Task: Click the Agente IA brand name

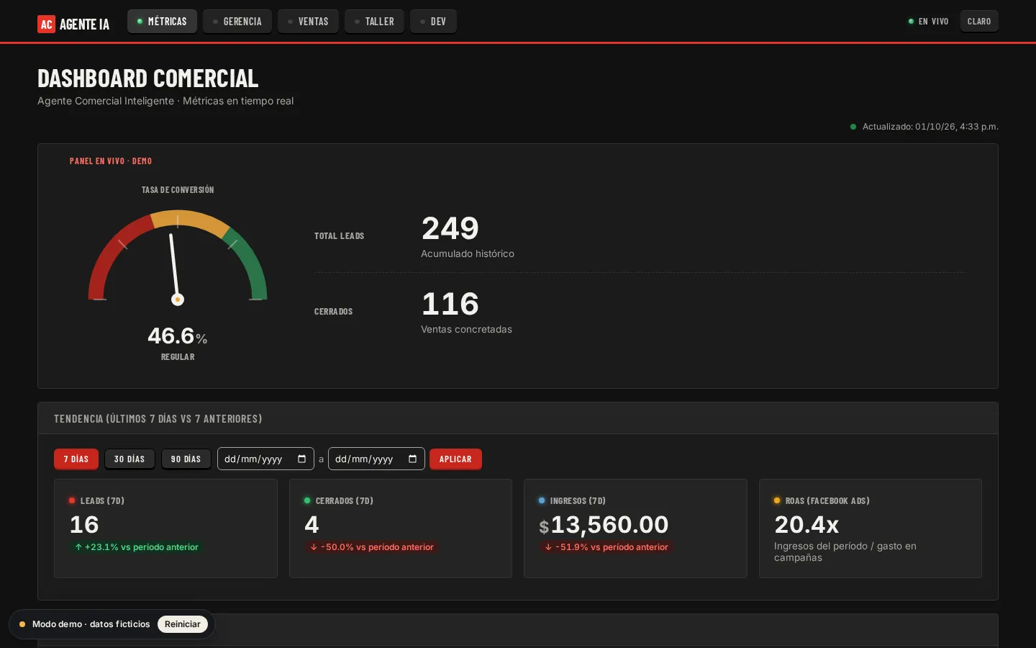Action: [x=84, y=24]
